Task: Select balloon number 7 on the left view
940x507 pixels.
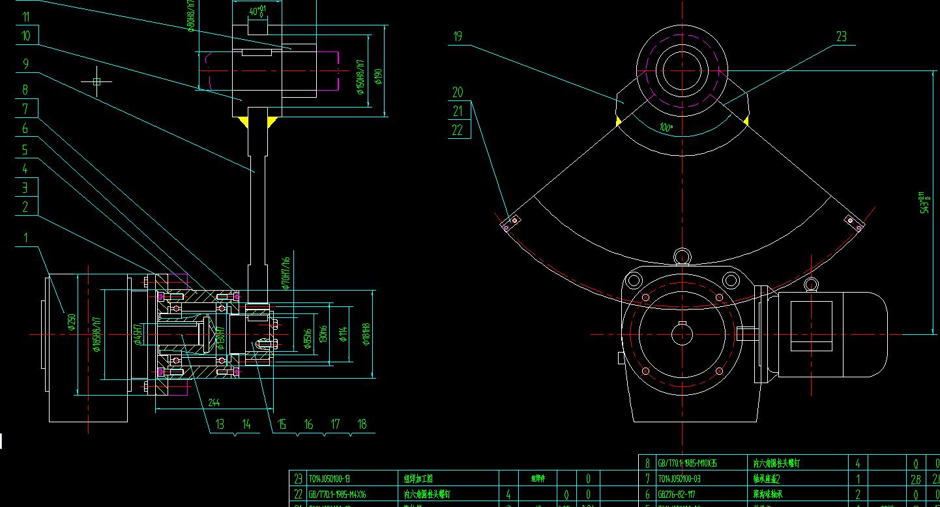Action: coord(25,109)
